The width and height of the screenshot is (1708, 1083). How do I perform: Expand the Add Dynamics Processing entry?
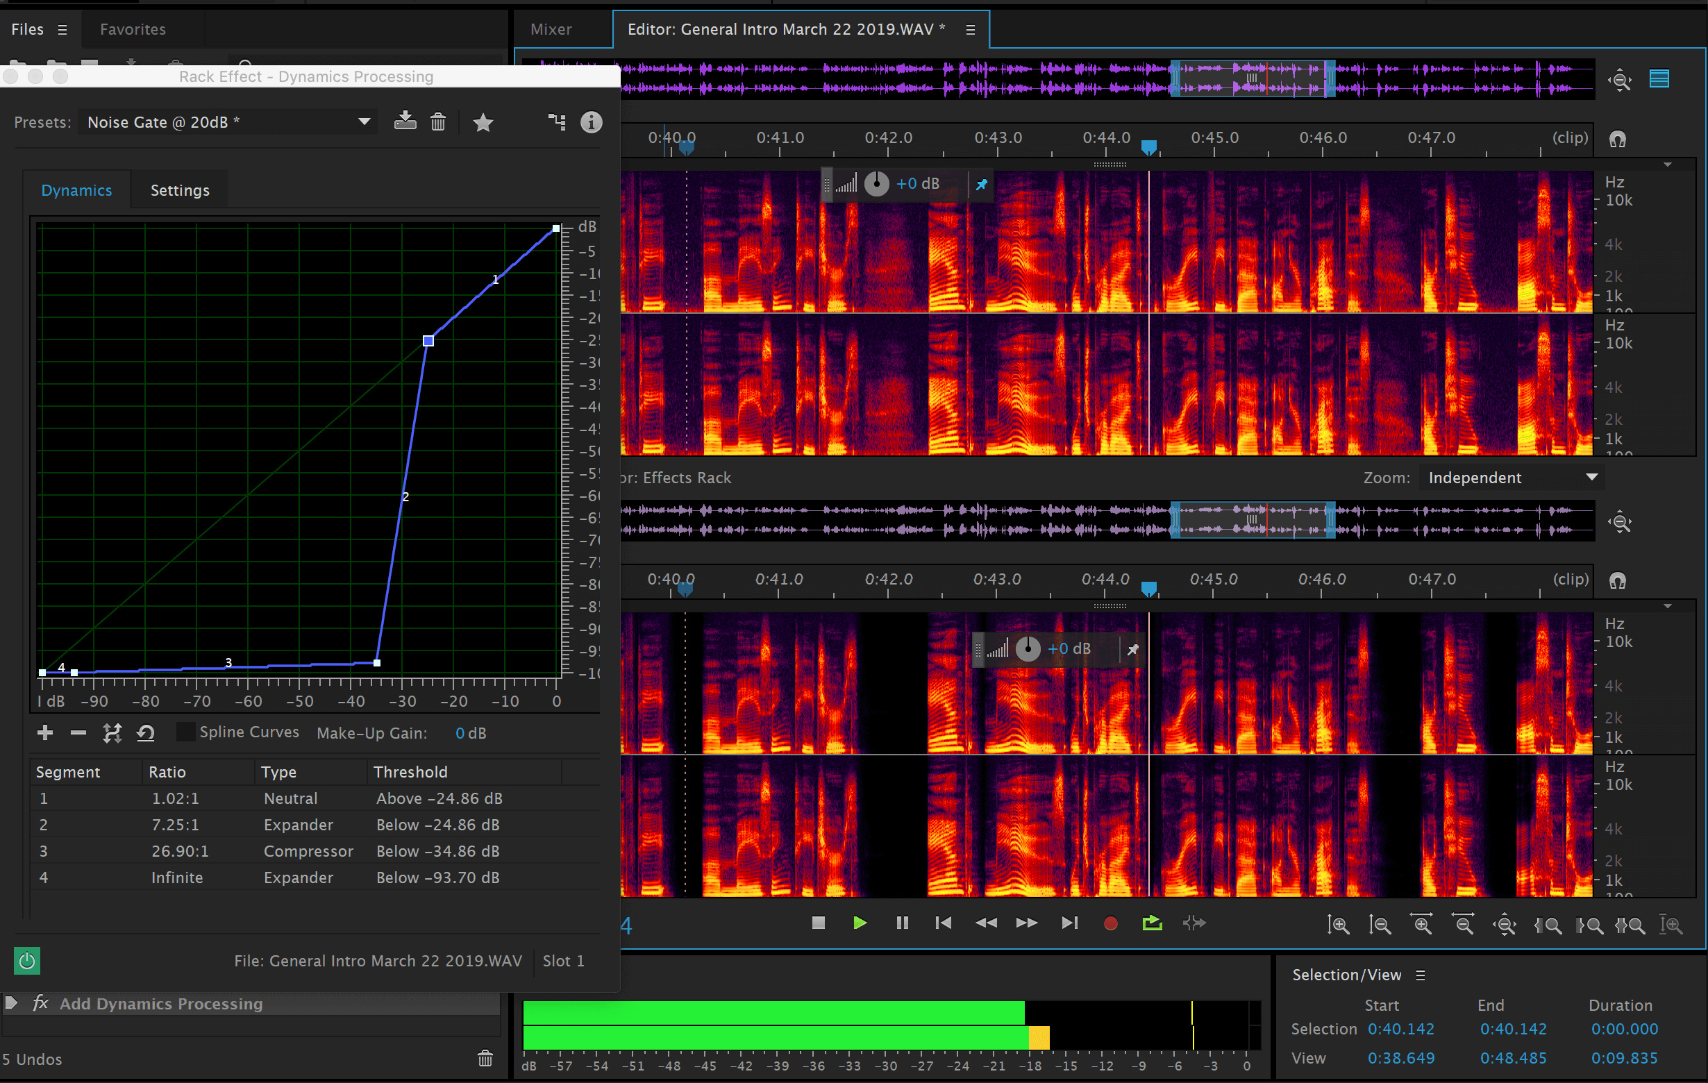11,1003
